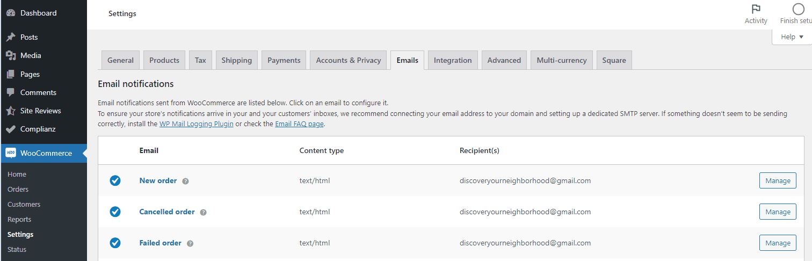Open Media library via its icon
This screenshot has height=261, width=812.
pos(10,55)
